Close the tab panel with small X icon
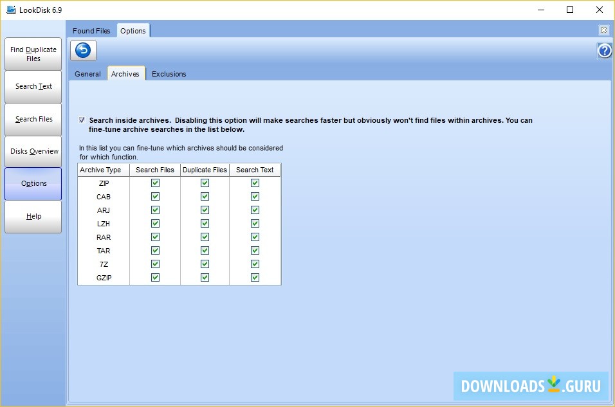 (x=603, y=30)
